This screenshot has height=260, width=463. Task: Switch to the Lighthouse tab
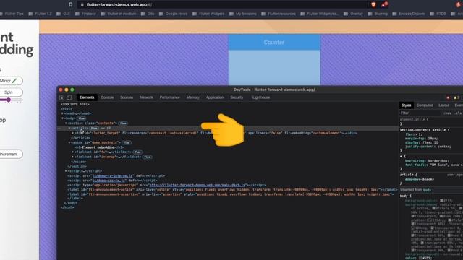pyautogui.click(x=261, y=97)
